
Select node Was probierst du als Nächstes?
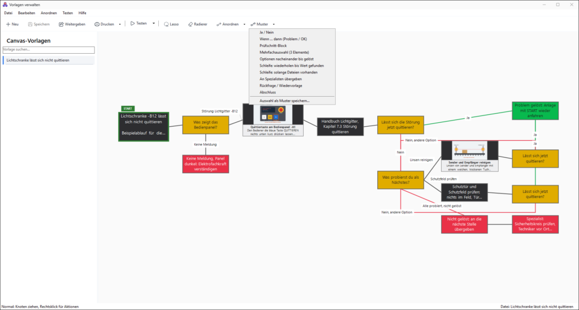(x=401, y=180)
